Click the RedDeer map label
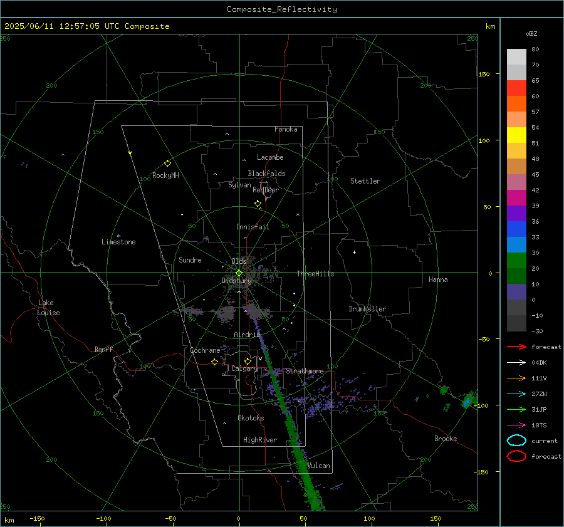Viewport: 564px width, 527px height. coord(266,190)
